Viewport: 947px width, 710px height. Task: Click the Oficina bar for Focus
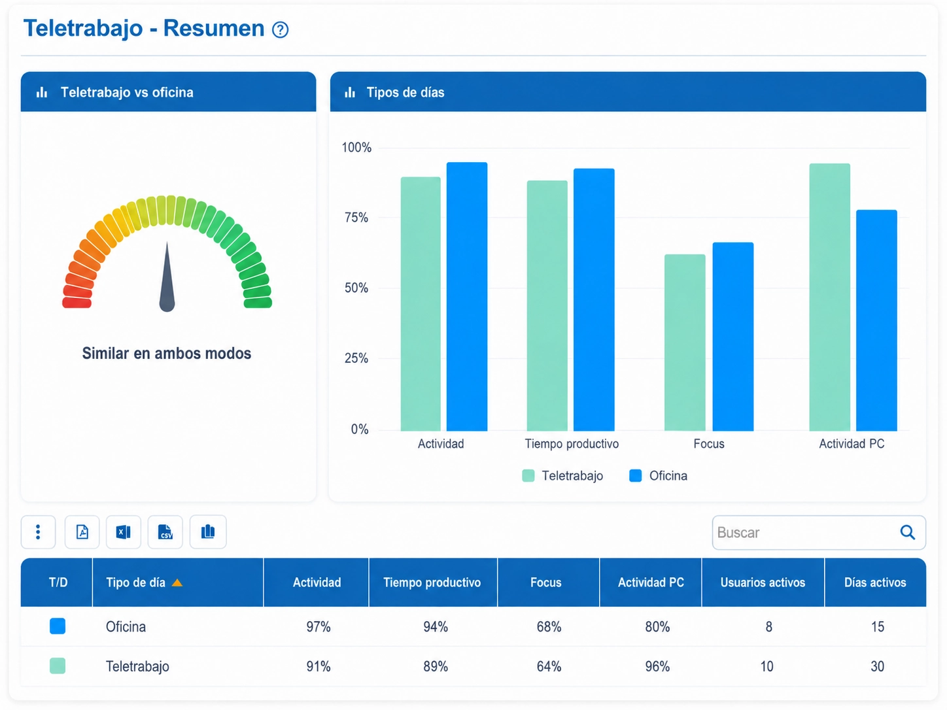pos(733,337)
